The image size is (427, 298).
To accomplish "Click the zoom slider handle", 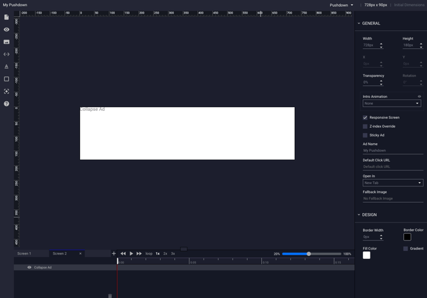I will pyautogui.click(x=308, y=253).
